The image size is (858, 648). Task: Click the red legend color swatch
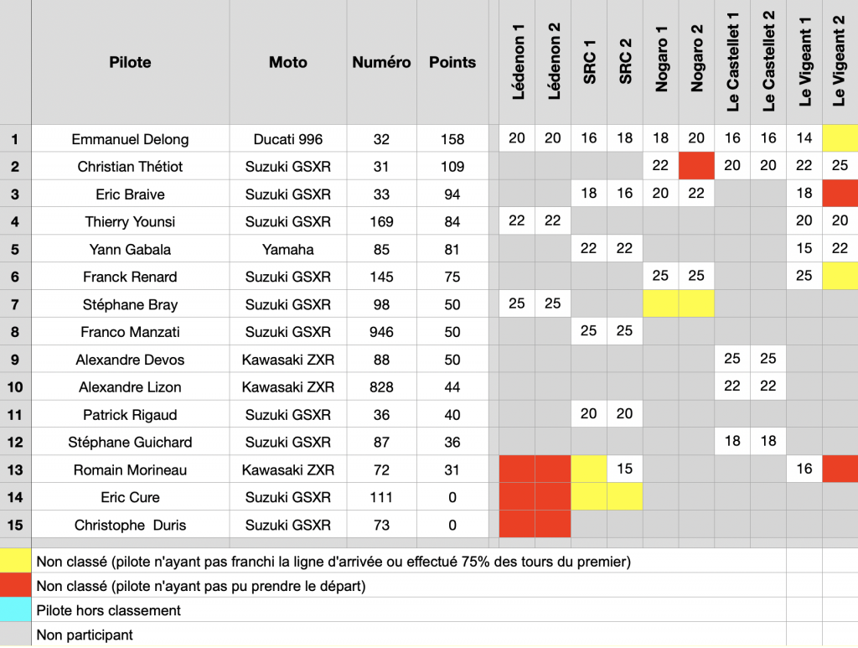(16, 586)
